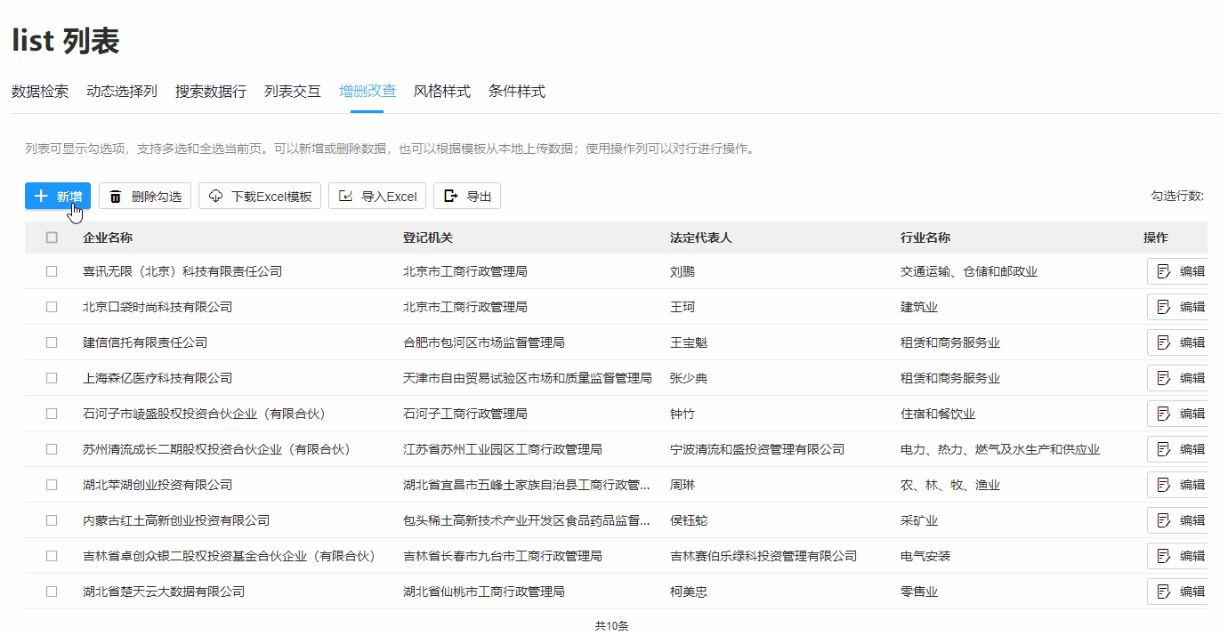Switch to the 风格样式 tab

click(442, 91)
